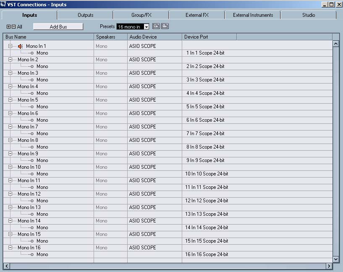Click the collapse all minus icon
The width and height of the screenshot is (343, 272).
coord(13,27)
